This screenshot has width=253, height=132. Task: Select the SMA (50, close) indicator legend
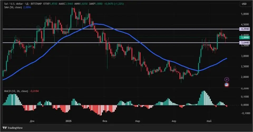pos(13,7)
